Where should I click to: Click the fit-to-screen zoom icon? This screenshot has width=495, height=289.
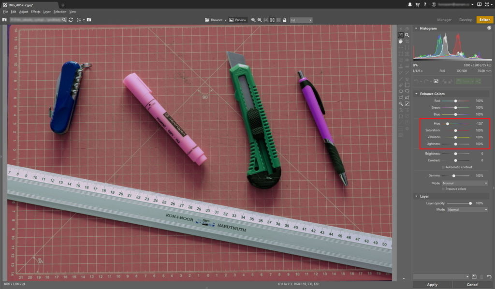tap(272, 20)
